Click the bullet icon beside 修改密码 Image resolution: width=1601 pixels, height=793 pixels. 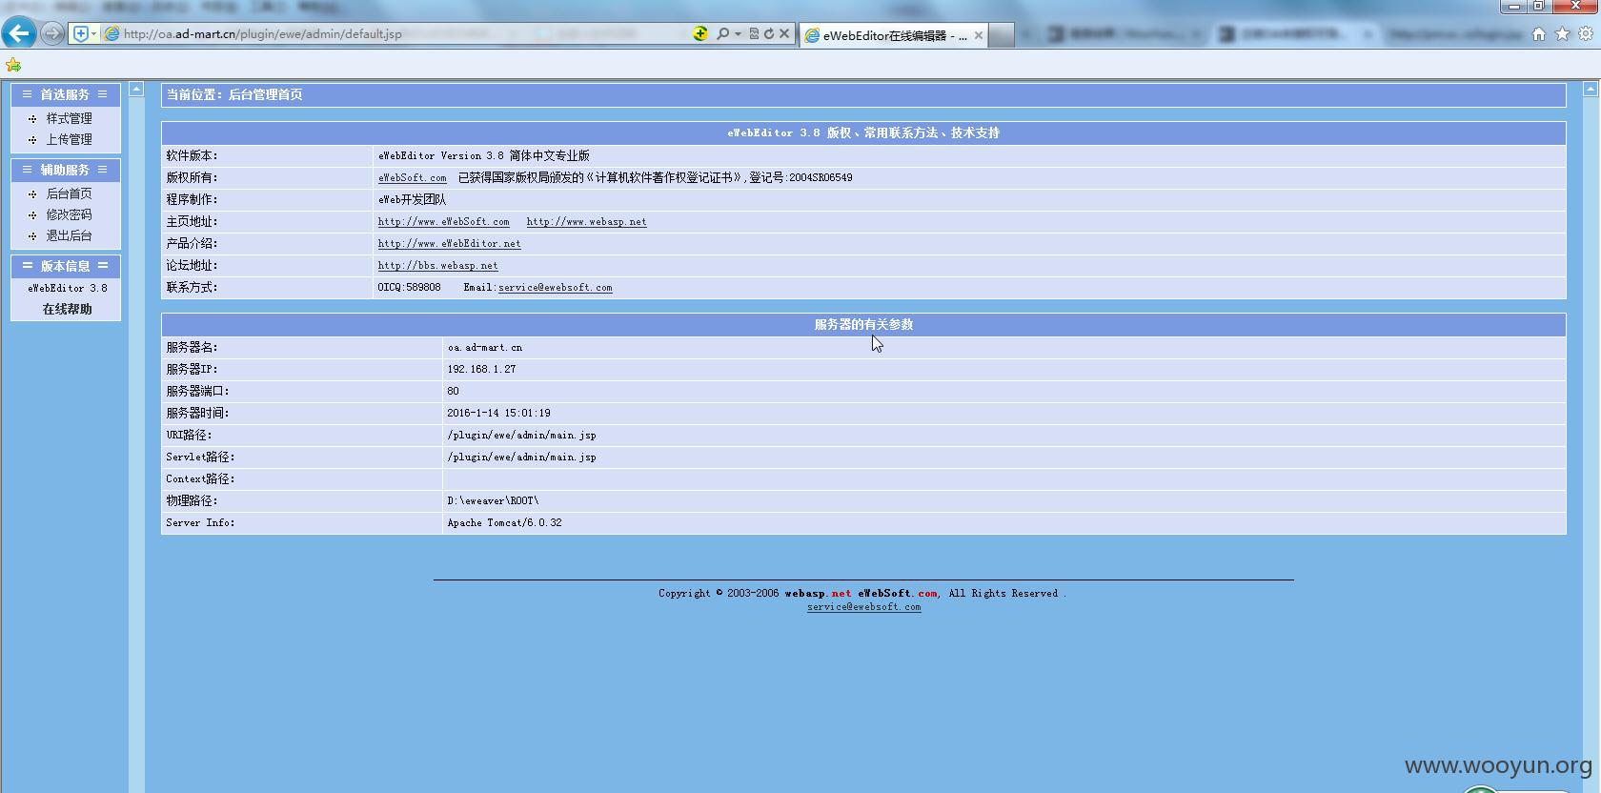[x=32, y=215]
